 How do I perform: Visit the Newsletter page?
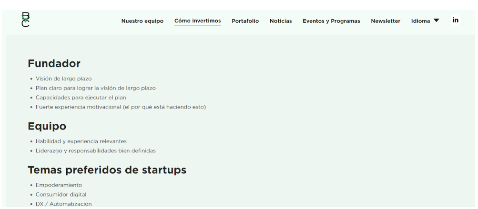click(x=386, y=21)
